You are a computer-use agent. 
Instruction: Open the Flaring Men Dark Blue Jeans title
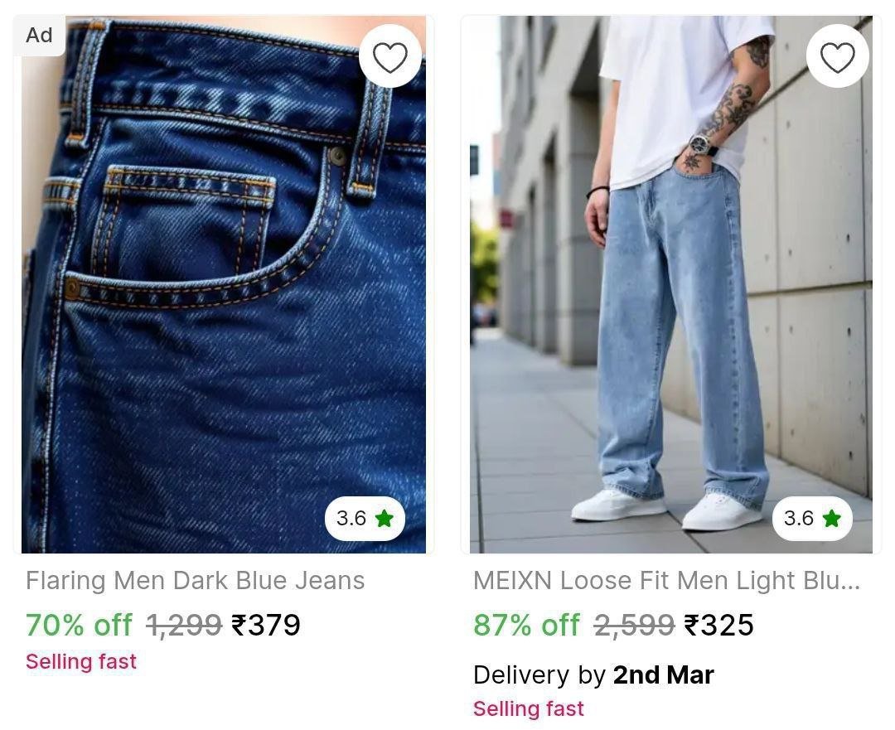point(196,581)
